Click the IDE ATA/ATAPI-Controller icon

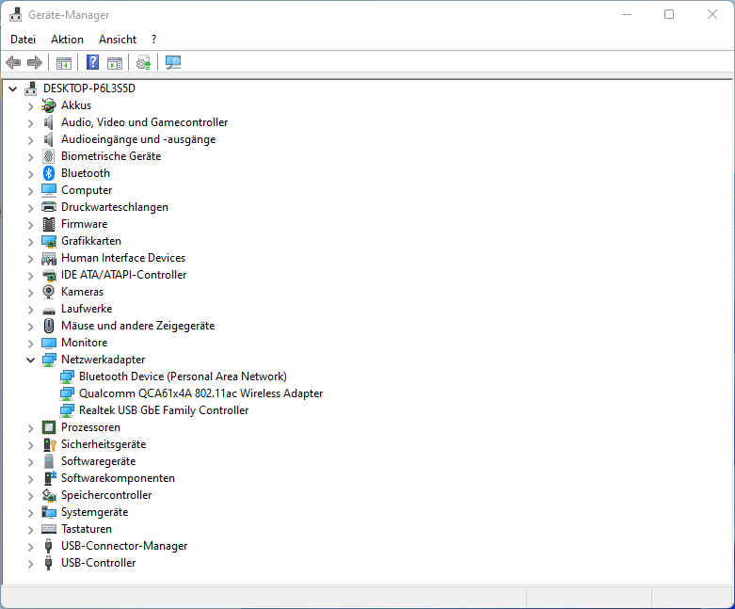click(49, 275)
